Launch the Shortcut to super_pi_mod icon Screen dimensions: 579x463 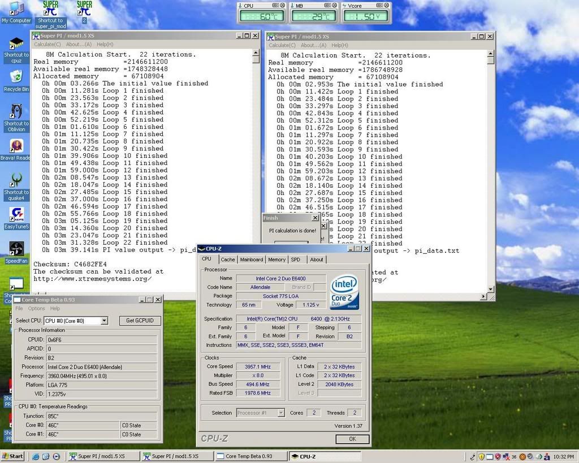tap(50, 10)
